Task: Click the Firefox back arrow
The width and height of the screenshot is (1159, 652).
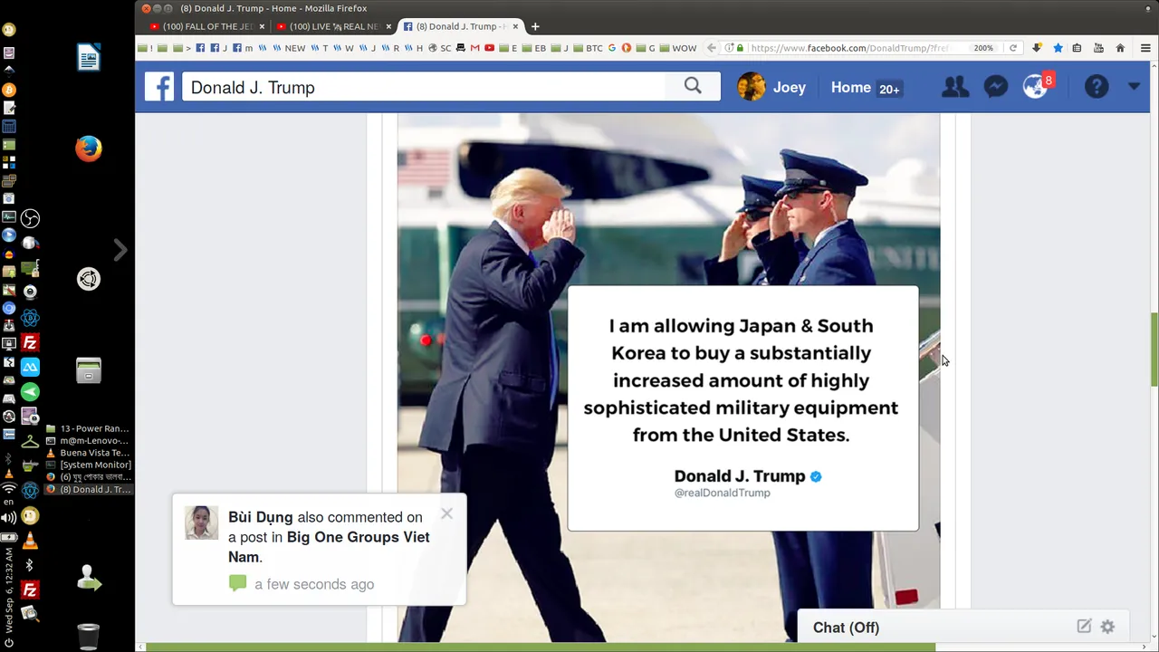Action: point(712,48)
